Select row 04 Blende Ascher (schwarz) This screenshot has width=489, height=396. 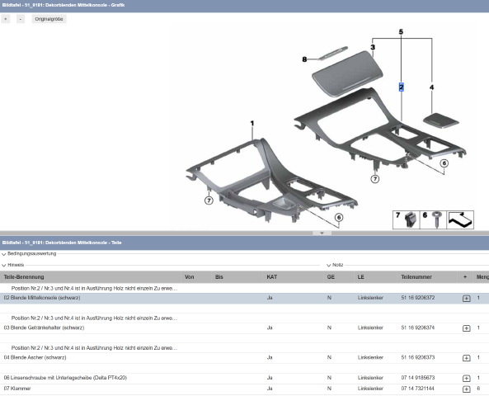click(x=244, y=357)
